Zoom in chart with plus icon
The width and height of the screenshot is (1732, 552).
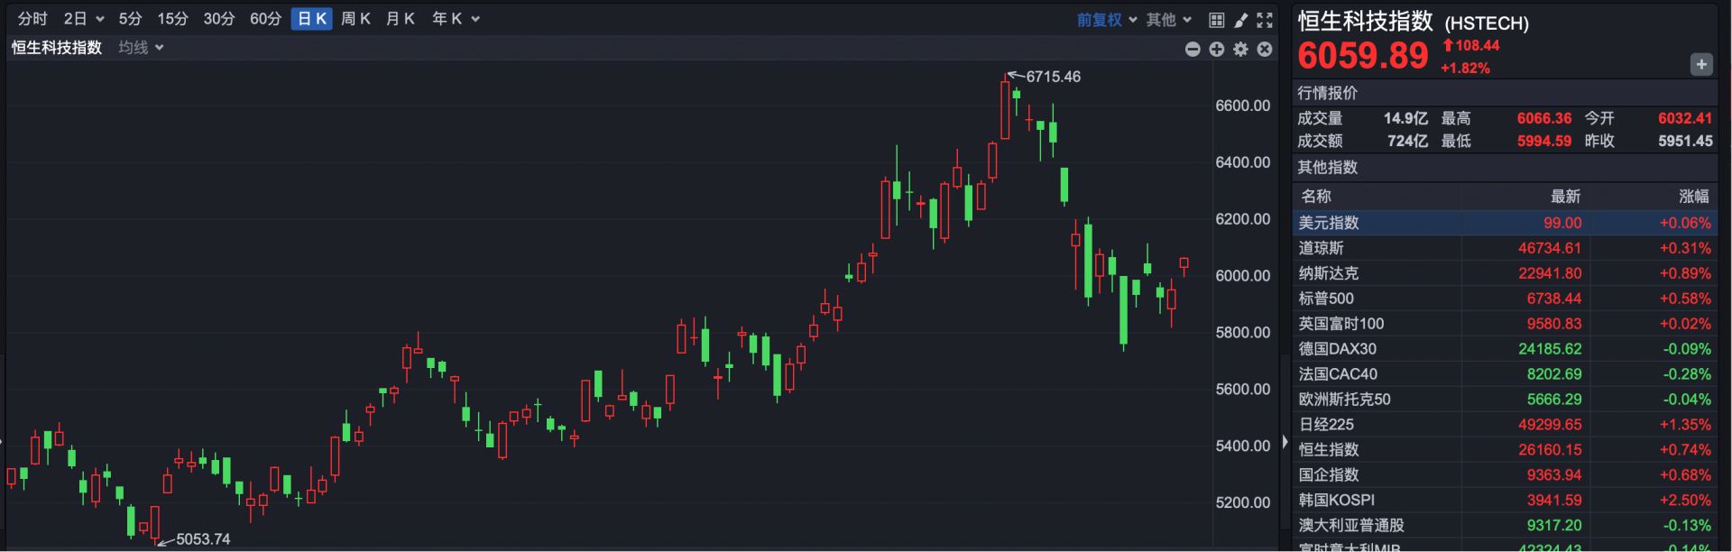[1217, 50]
